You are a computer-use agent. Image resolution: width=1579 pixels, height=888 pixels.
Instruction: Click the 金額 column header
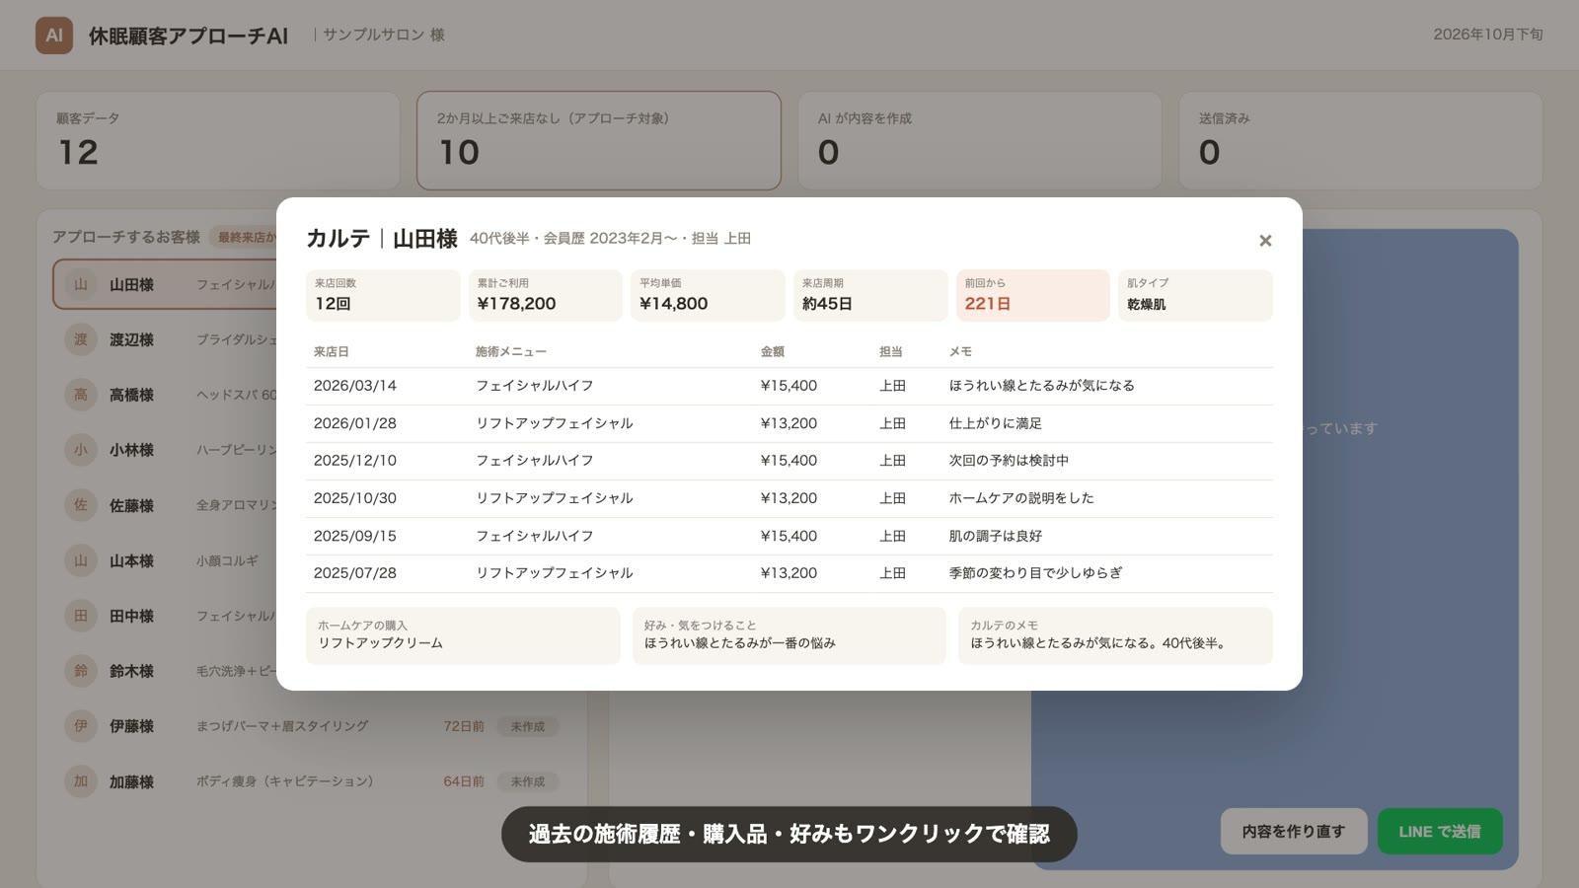(x=773, y=351)
